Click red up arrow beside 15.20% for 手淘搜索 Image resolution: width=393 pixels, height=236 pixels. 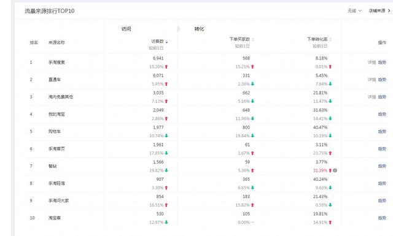coord(166,67)
